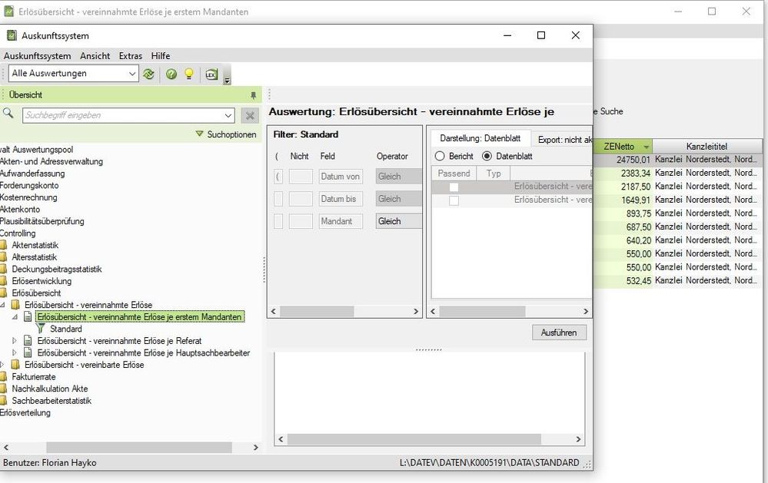Screen dimensions: 768x483
Task: Clear search with the X icon
Action: (249, 115)
